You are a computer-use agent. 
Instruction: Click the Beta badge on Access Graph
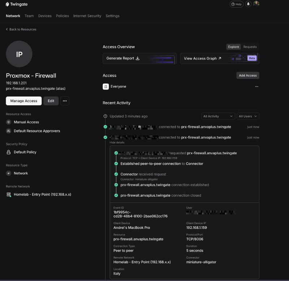tap(252, 58)
